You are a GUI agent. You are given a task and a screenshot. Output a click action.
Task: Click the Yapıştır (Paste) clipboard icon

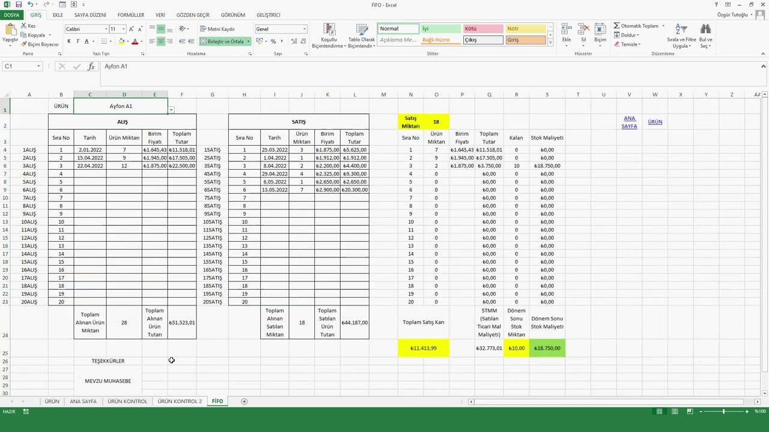click(x=10, y=30)
